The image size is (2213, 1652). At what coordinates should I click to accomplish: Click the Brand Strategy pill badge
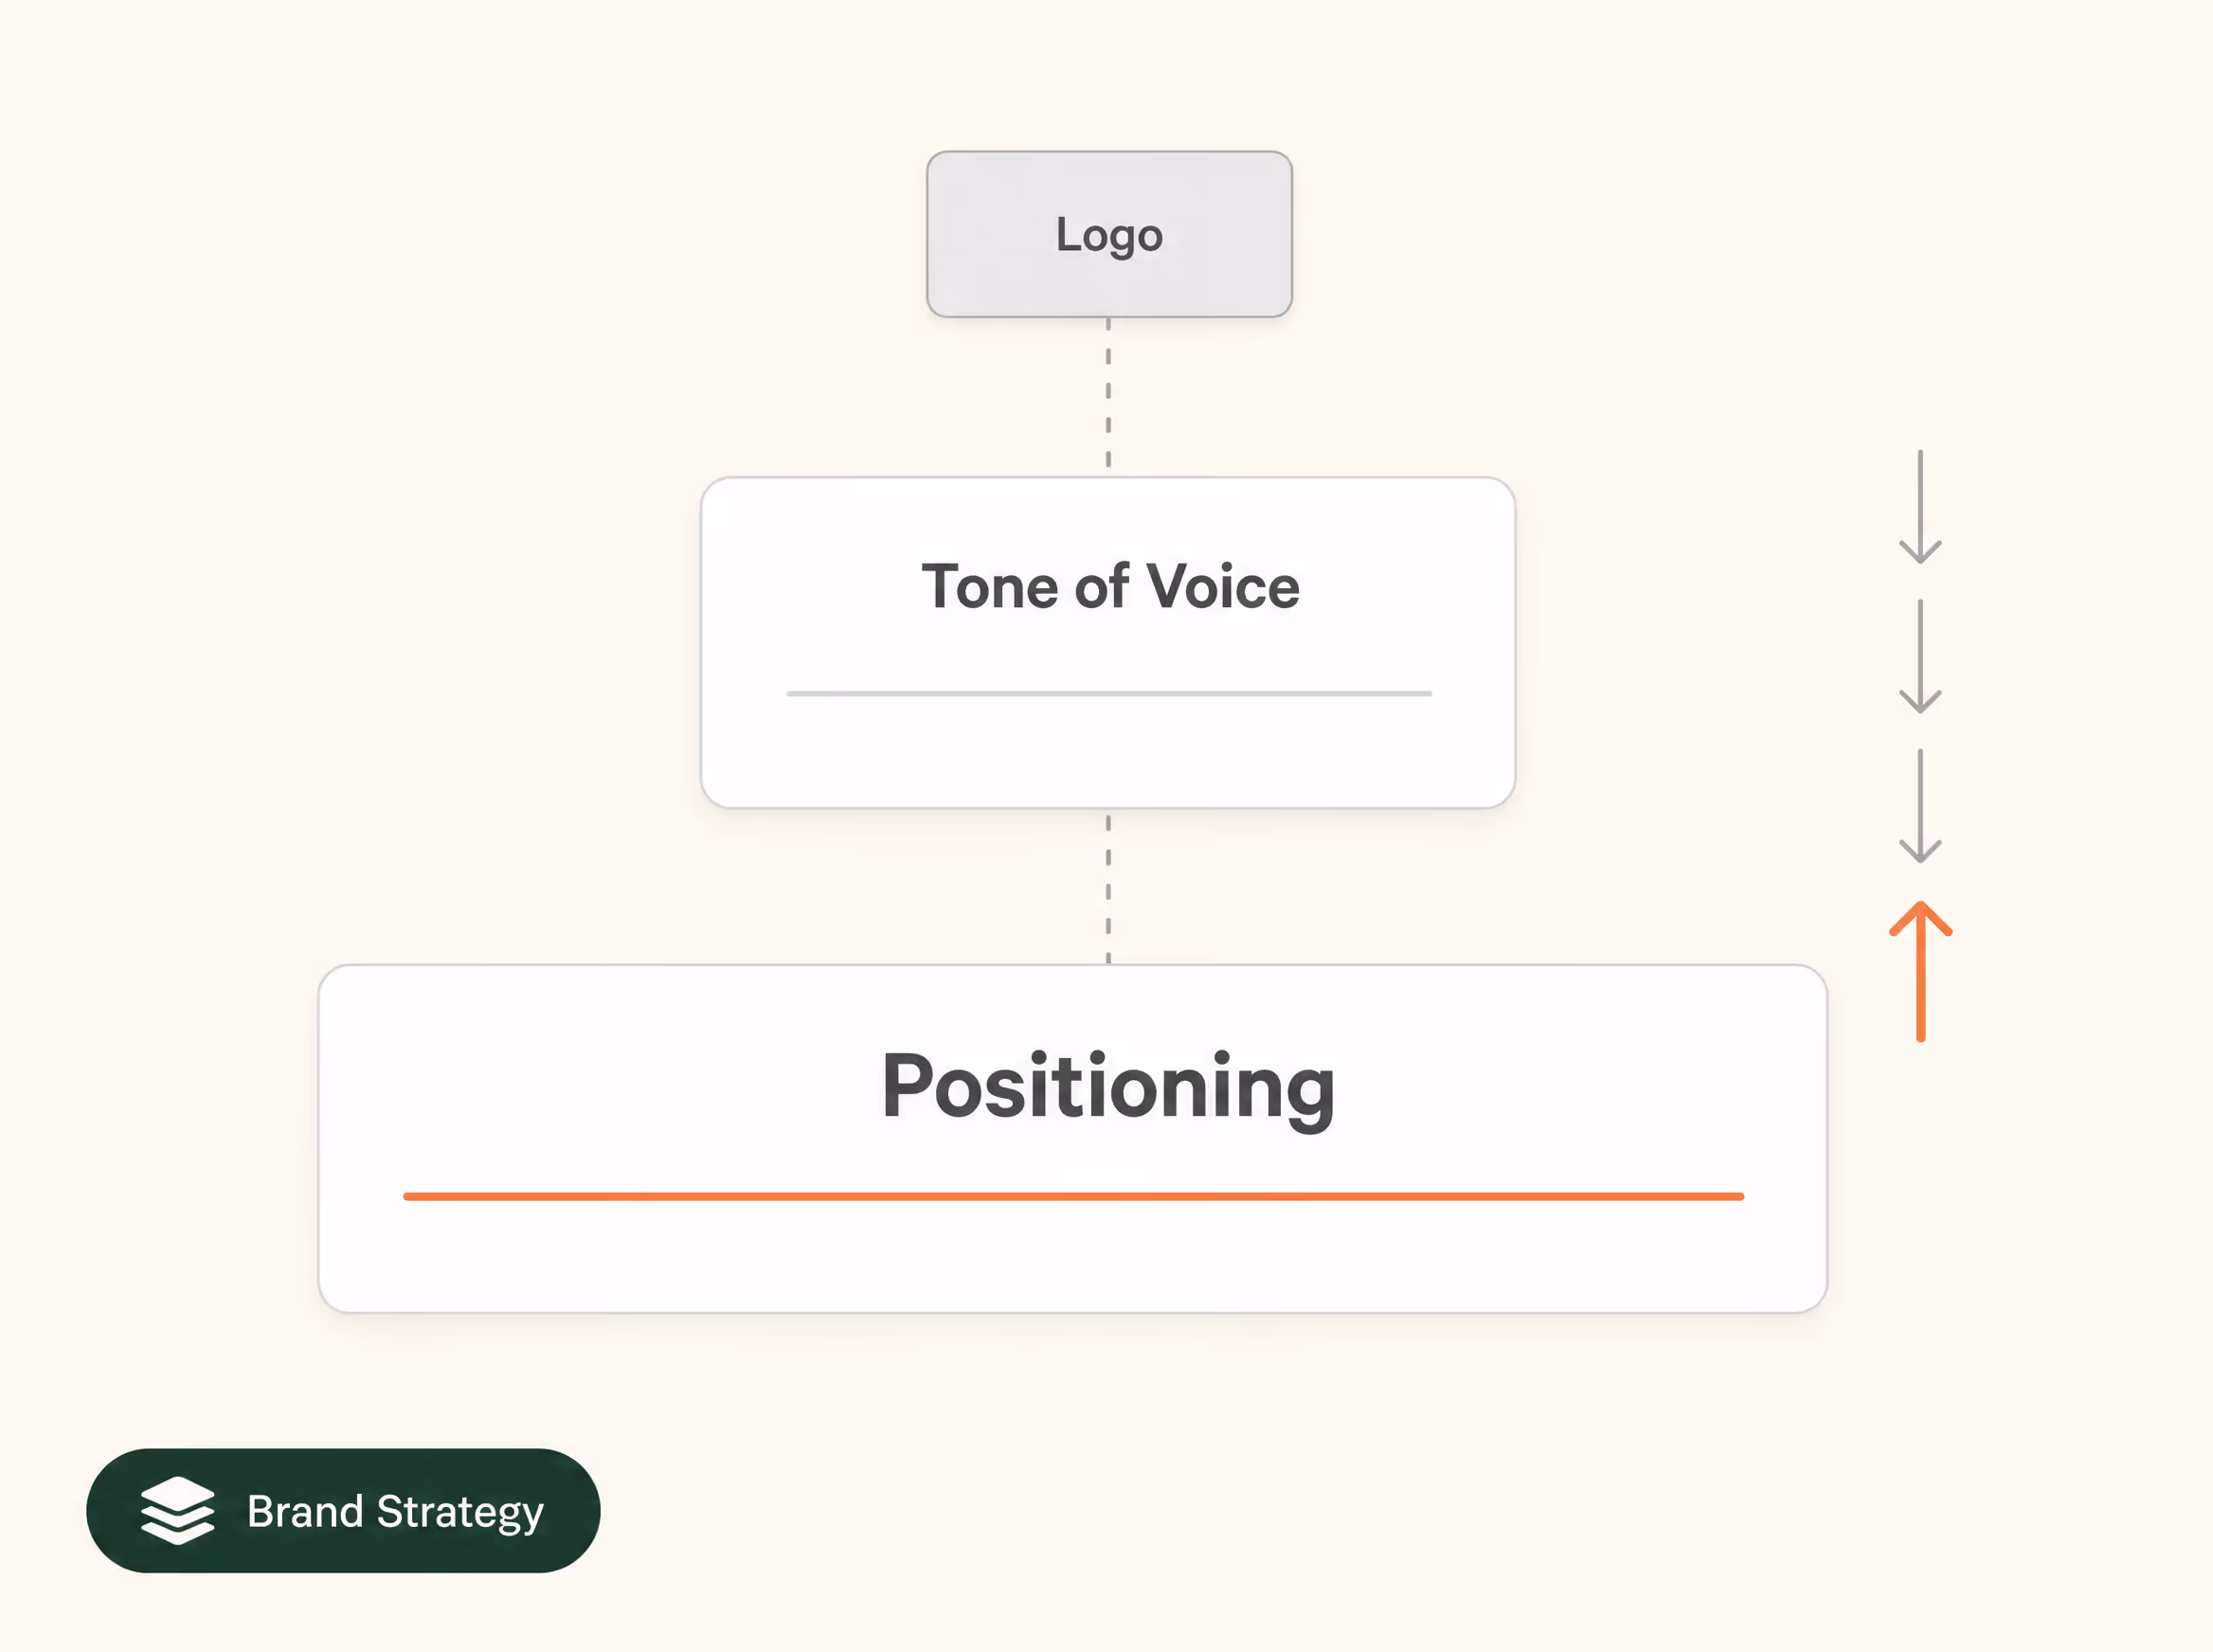[343, 1511]
